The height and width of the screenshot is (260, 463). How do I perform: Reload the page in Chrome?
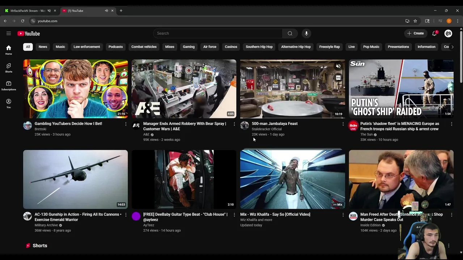pyautogui.click(x=22, y=21)
